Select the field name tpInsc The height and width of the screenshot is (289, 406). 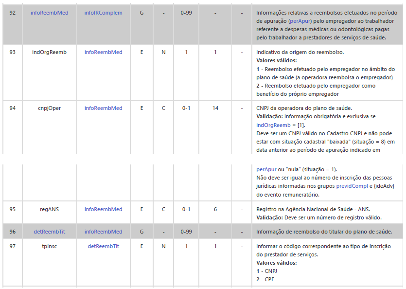(49, 246)
